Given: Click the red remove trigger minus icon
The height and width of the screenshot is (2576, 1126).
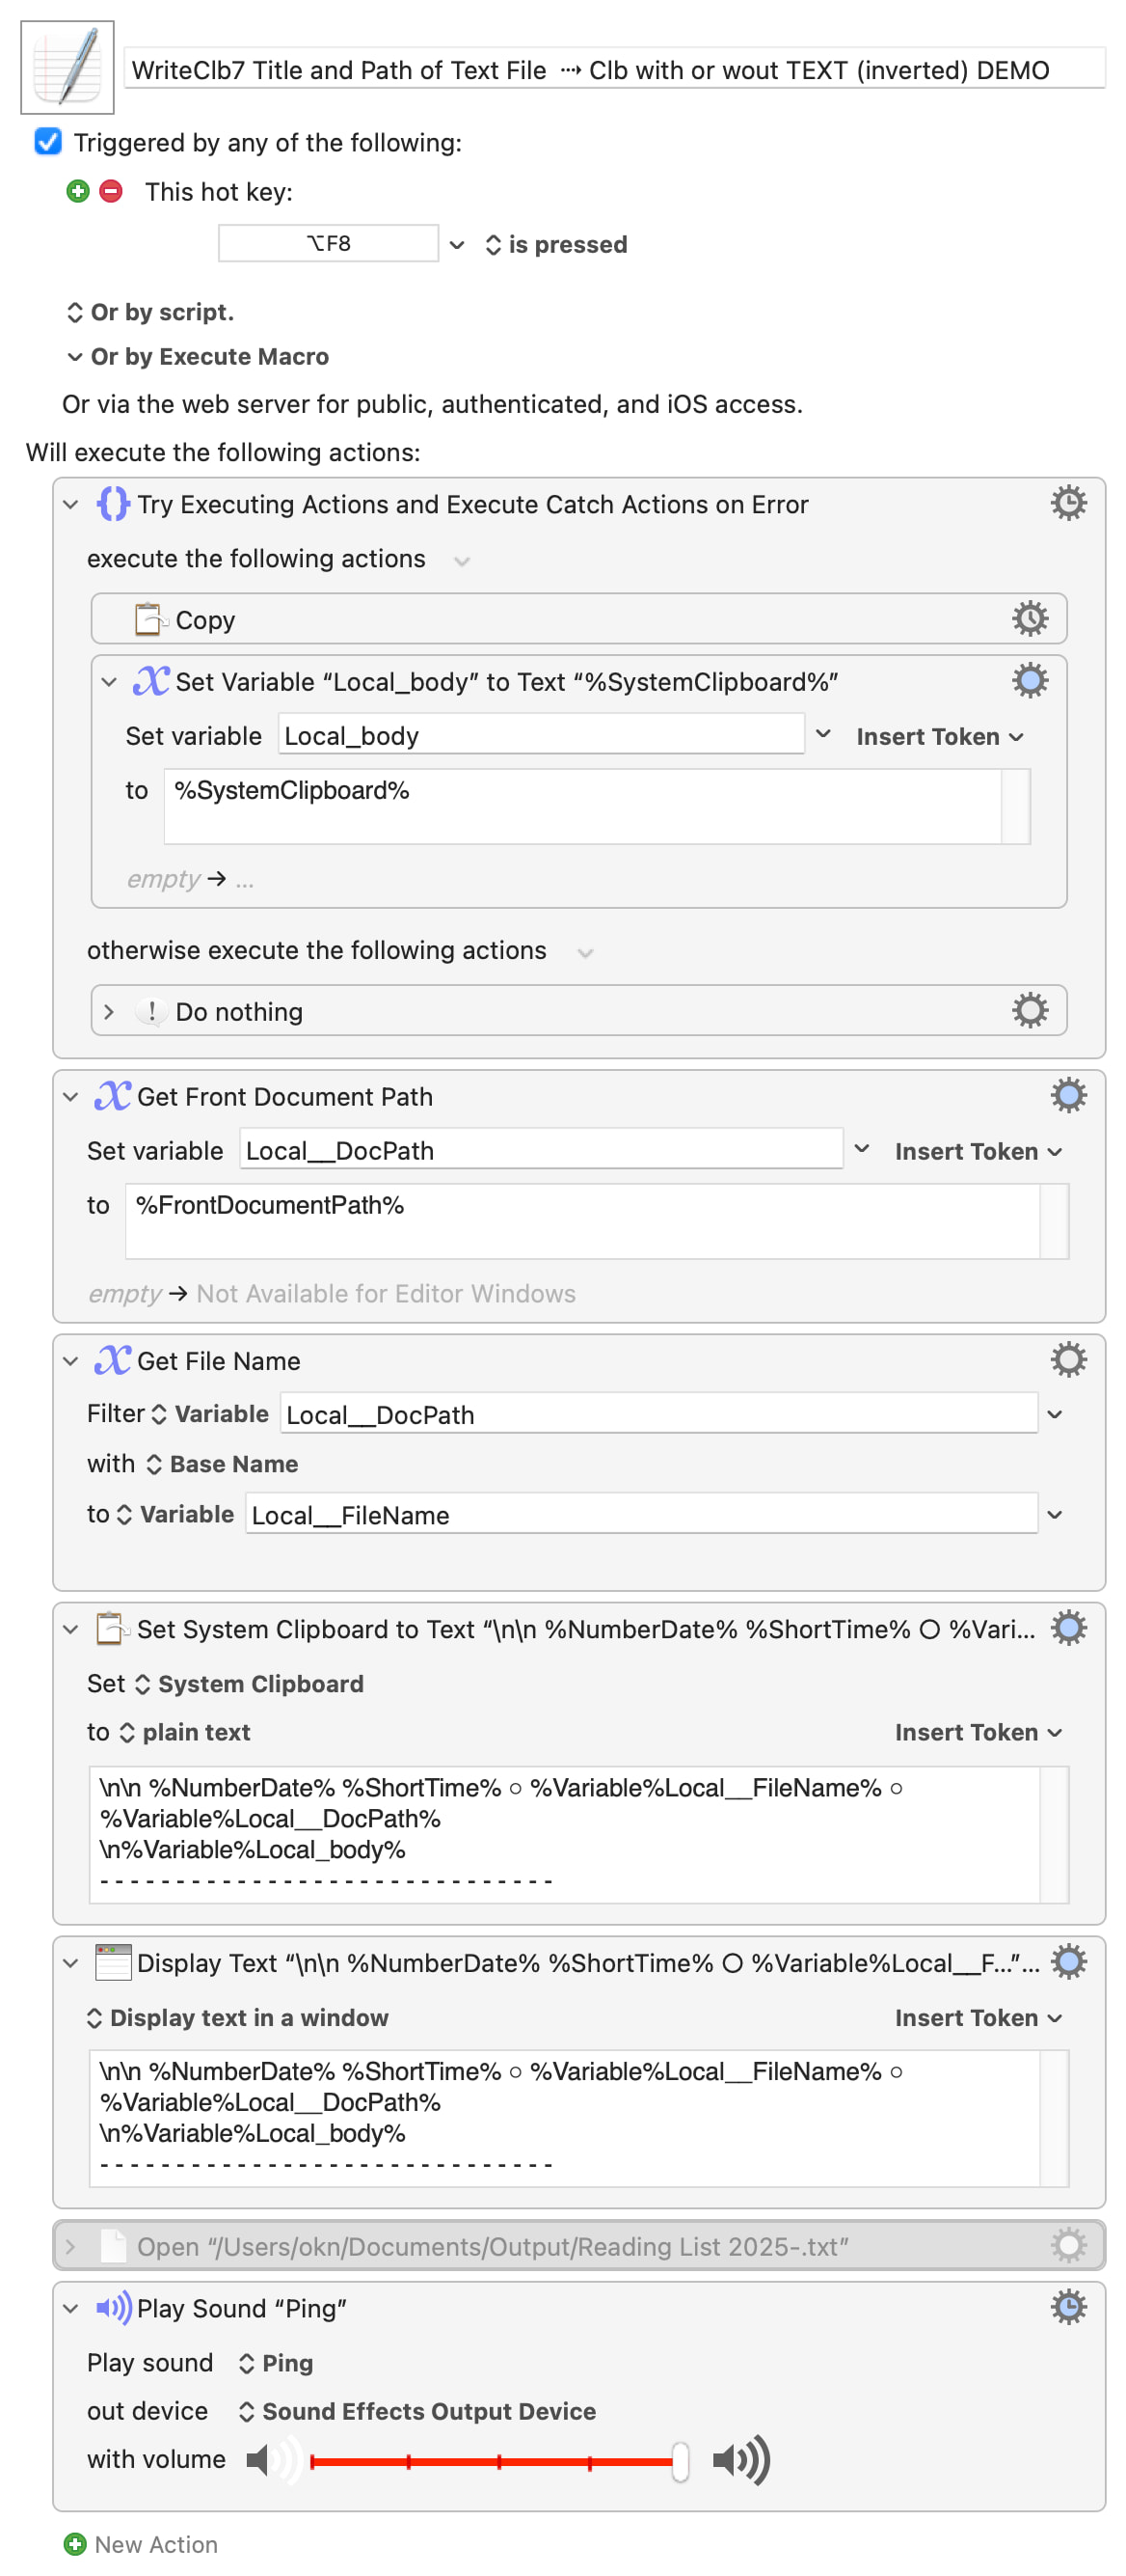Looking at the screenshot, I should tap(111, 191).
